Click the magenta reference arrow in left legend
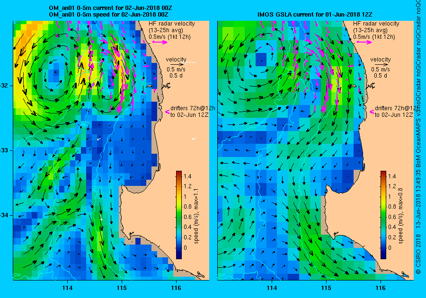This screenshot has height=298, width=426. click(160, 42)
